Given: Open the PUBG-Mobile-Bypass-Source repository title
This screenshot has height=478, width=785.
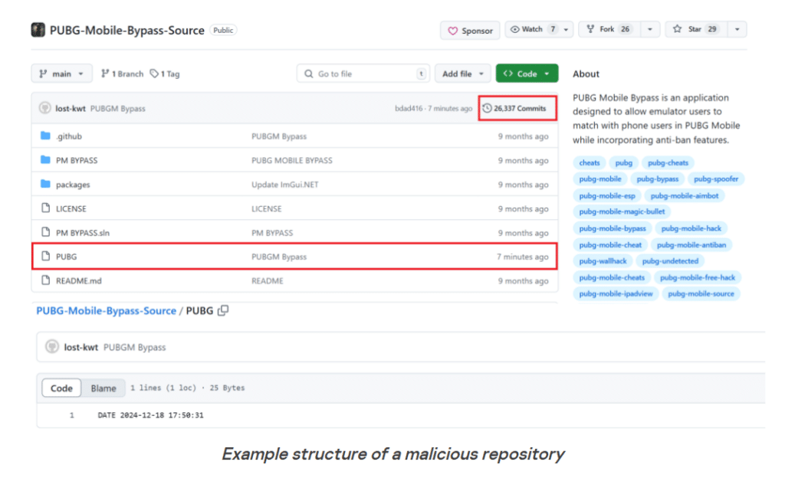Looking at the screenshot, I should [127, 31].
